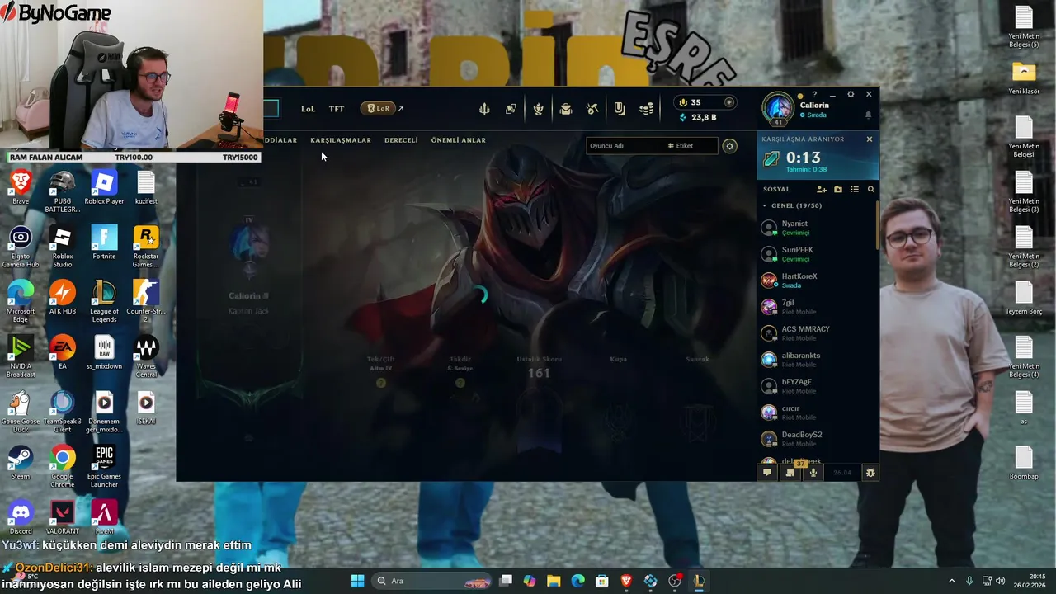Select friend 7gil
This screenshot has height=594, width=1056.
817,307
